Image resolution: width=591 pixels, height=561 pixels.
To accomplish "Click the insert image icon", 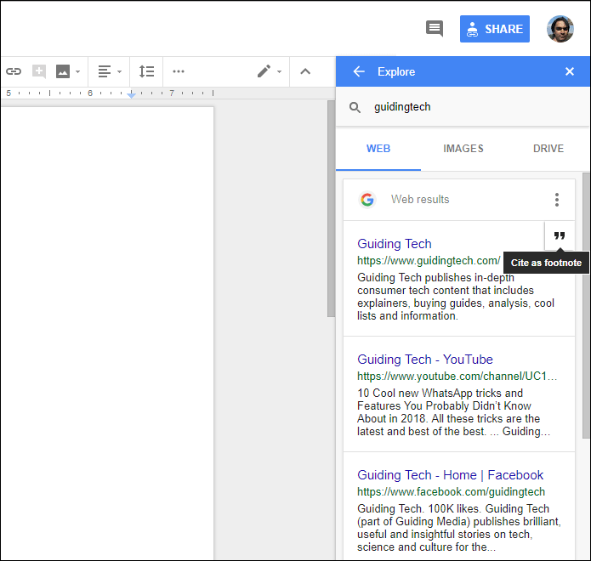I will [x=63, y=71].
